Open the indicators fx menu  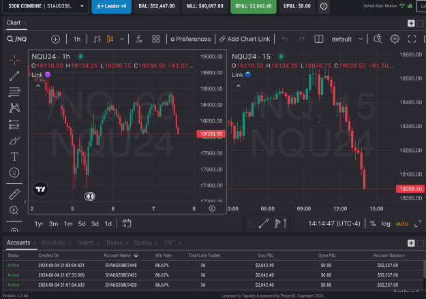click(x=139, y=39)
